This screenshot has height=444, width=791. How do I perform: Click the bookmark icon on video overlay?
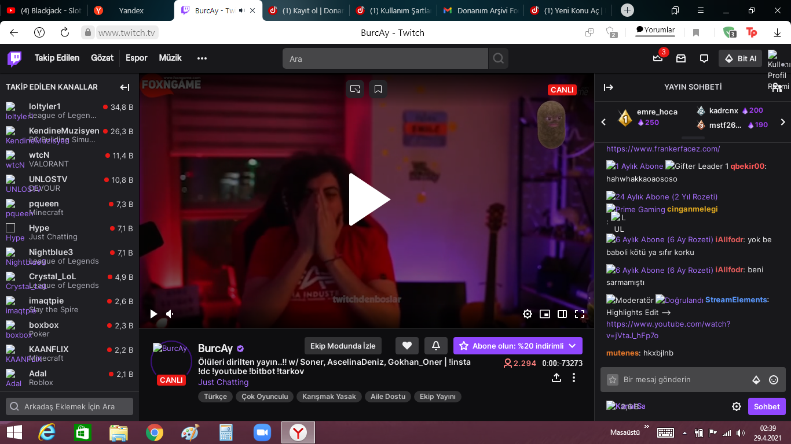click(x=378, y=89)
